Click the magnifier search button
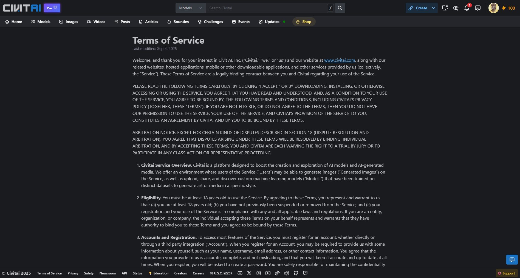The height and width of the screenshot is (278, 520). 340,8
